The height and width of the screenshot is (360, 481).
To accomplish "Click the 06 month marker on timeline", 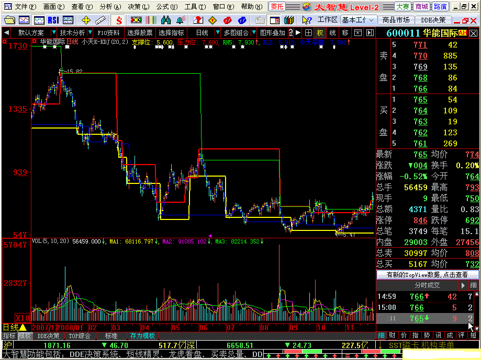I will [204, 328].
